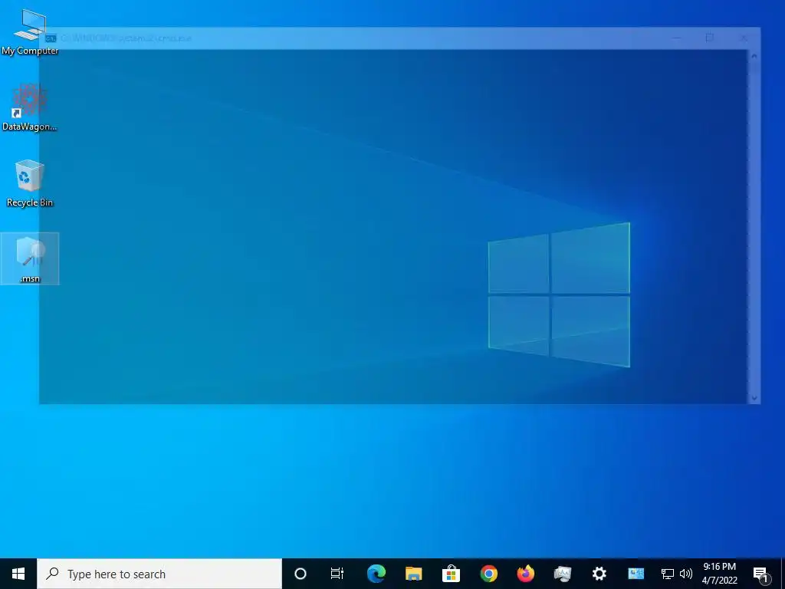
Task: Open Microsoft Store from the taskbar
Action: click(451, 574)
